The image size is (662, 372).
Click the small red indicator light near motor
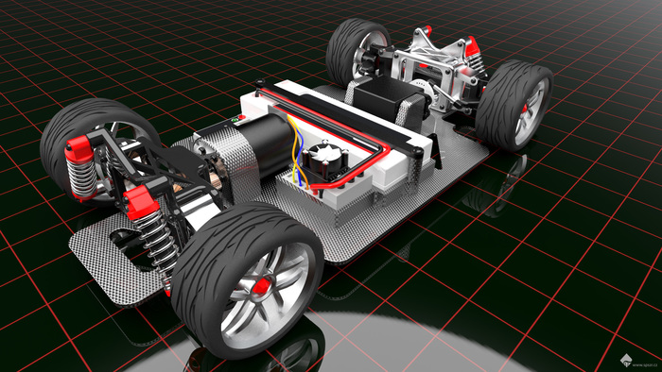[241, 117]
